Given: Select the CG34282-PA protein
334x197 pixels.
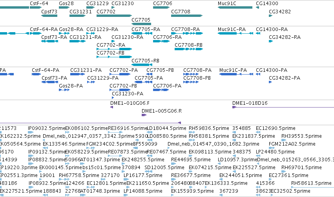Looking at the screenshot, I should 270,82.
